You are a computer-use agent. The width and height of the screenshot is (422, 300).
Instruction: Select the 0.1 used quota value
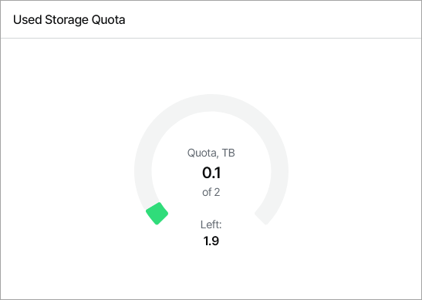coord(211,173)
